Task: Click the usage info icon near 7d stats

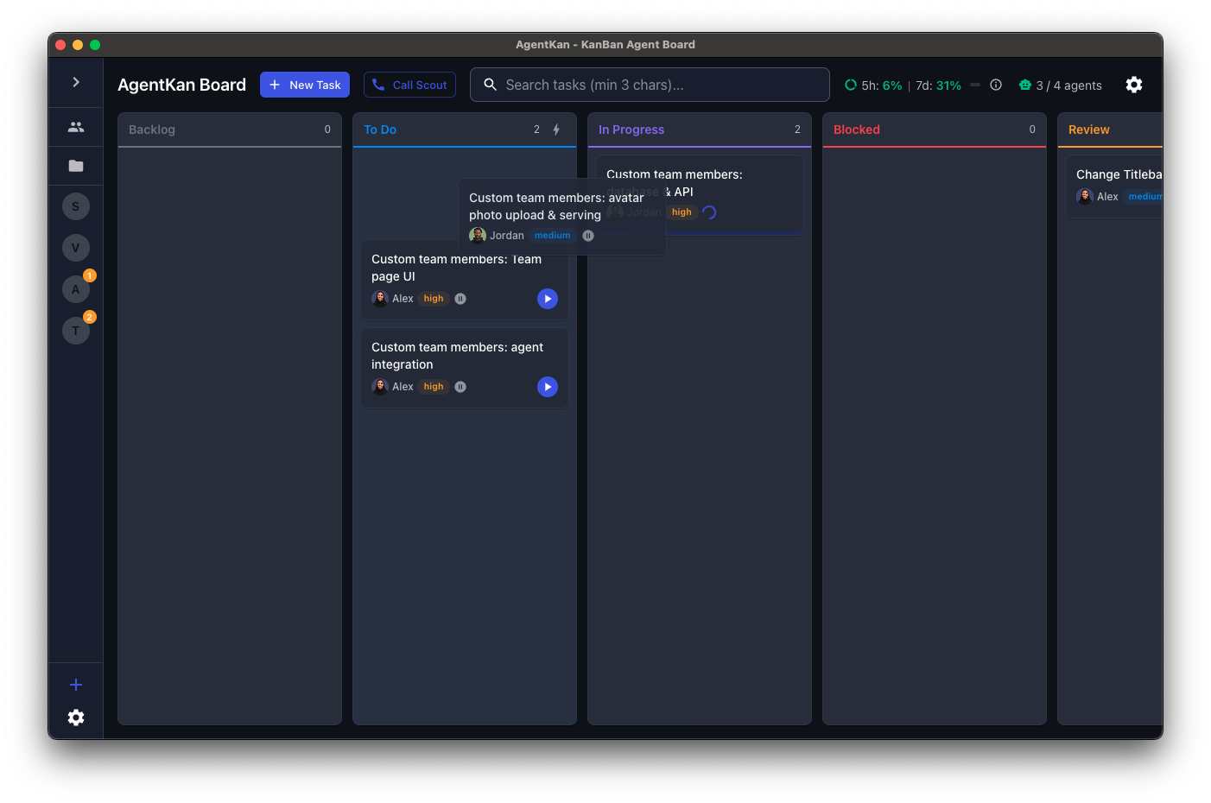Action: coord(996,85)
